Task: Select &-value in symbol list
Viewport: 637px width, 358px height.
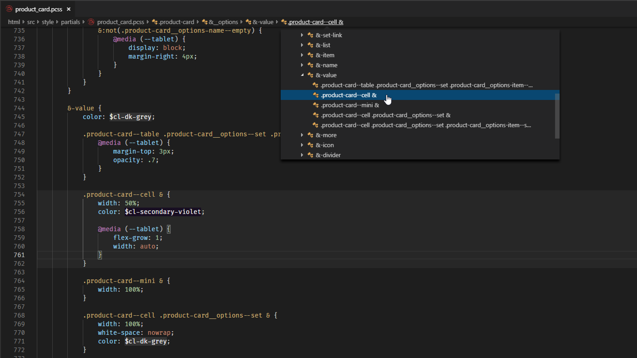Action: tap(326, 75)
